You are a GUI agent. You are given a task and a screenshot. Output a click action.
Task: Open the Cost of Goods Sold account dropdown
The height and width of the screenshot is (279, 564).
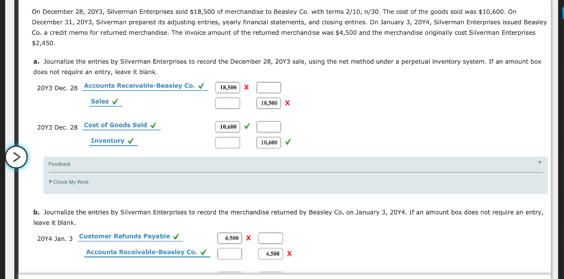pyautogui.click(x=121, y=126)
